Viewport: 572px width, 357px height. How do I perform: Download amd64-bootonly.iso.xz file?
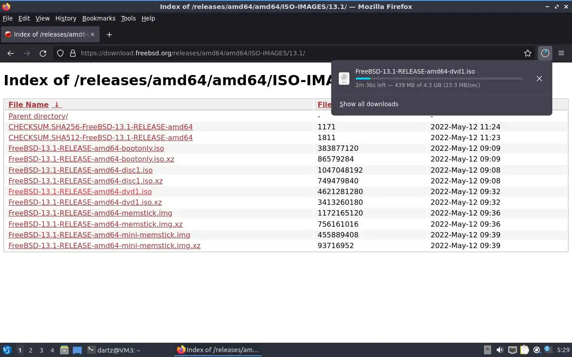[91, 159]
